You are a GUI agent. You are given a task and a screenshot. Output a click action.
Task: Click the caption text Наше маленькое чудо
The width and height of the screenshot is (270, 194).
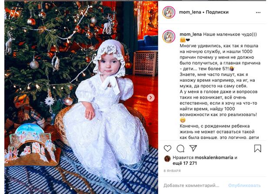(230, 34)
